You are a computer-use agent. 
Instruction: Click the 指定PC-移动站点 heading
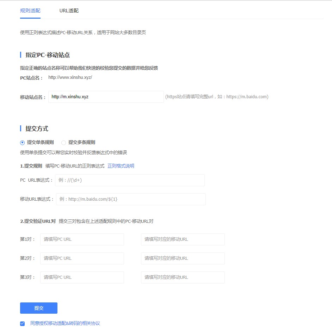(48, 55)
